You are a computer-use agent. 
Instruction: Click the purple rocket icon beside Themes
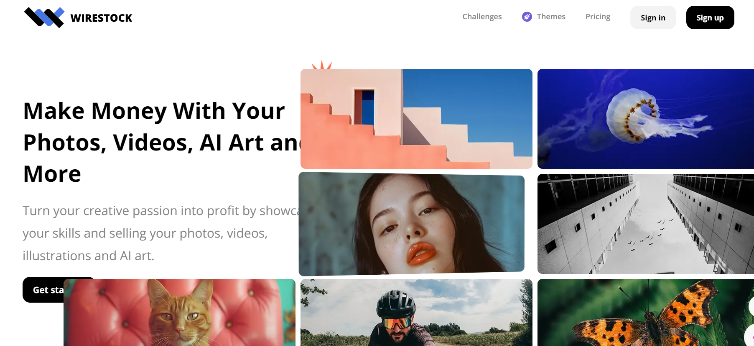tap(527, 17)
